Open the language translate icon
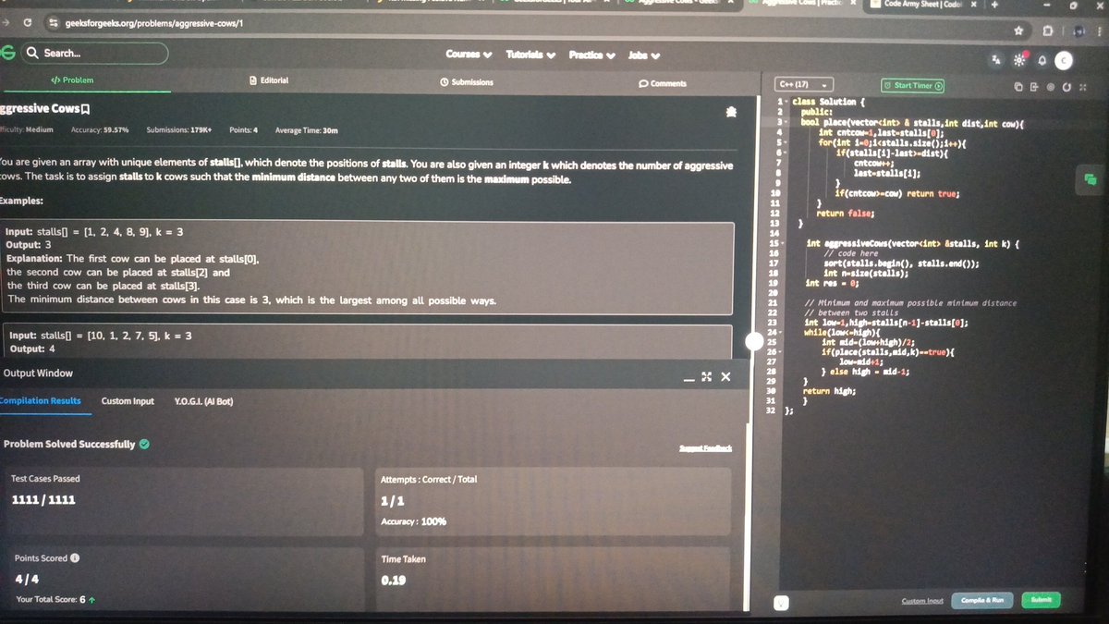 (x=996, y=60)
